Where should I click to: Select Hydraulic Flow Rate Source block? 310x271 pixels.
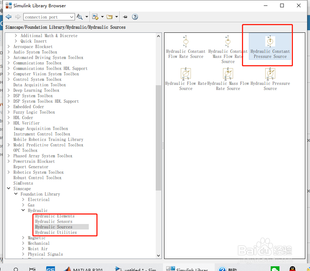point(186,79)
